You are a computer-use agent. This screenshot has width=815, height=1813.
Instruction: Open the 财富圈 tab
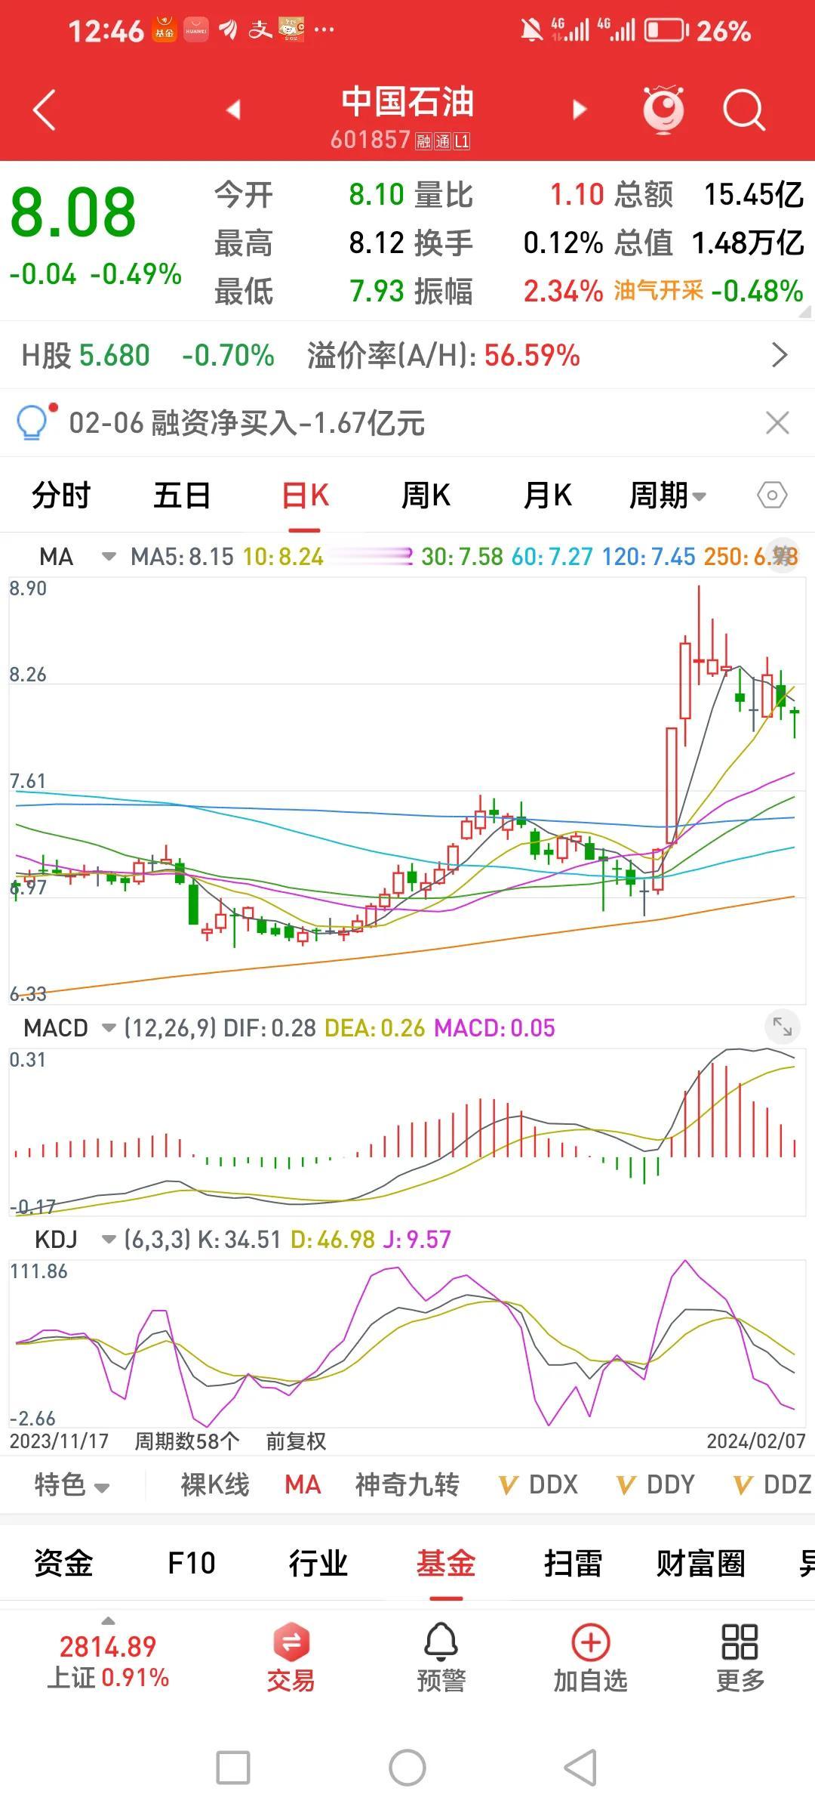click(x=701, y=1563)
